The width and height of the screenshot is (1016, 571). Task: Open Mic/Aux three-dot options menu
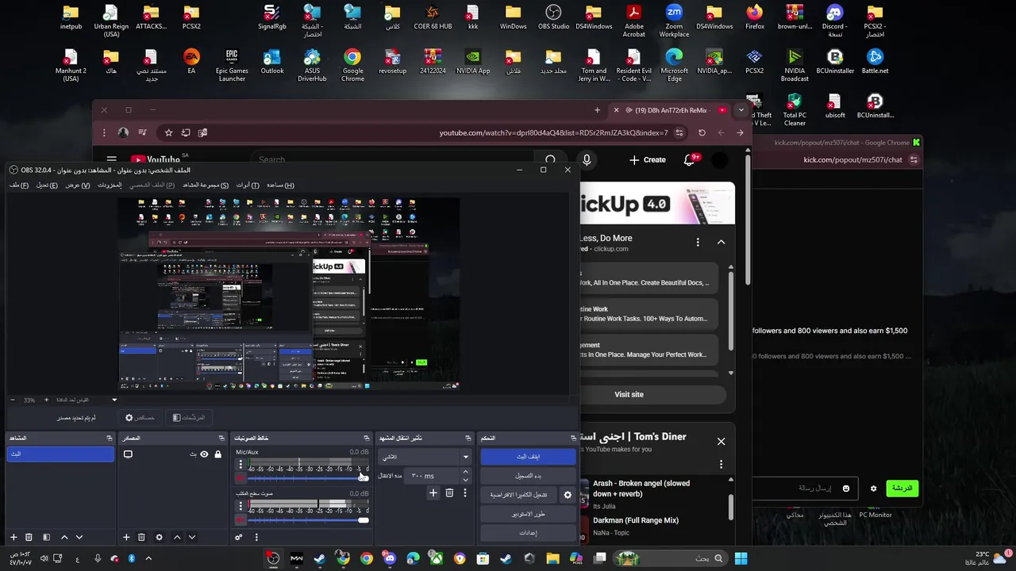241,465
